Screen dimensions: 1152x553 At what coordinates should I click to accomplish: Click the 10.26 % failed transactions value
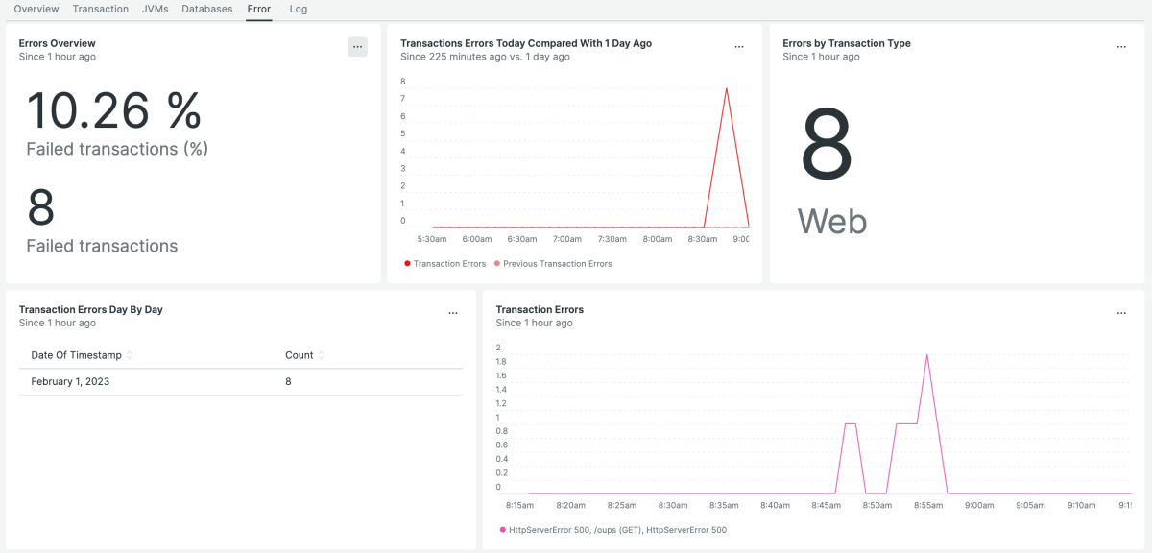[x=113, y=110]
